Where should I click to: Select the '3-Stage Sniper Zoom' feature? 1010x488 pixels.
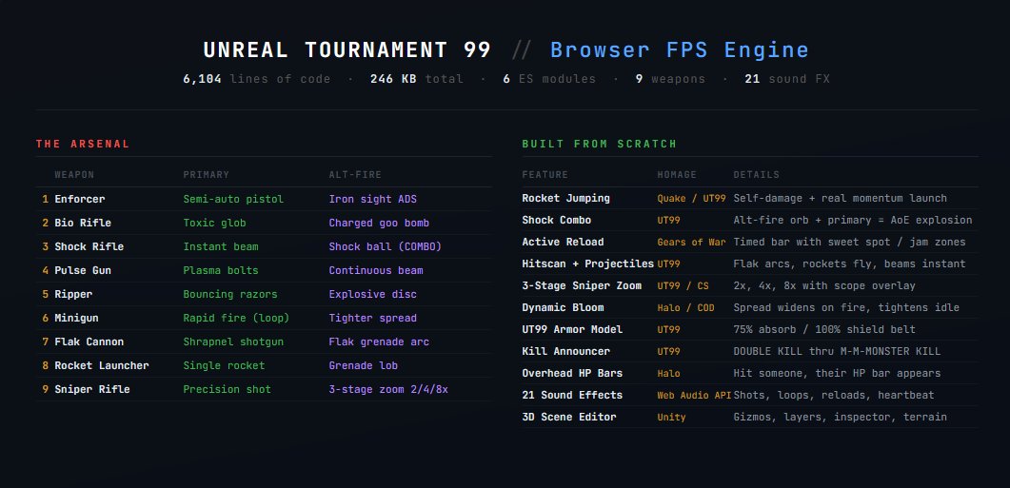point(582,285)
